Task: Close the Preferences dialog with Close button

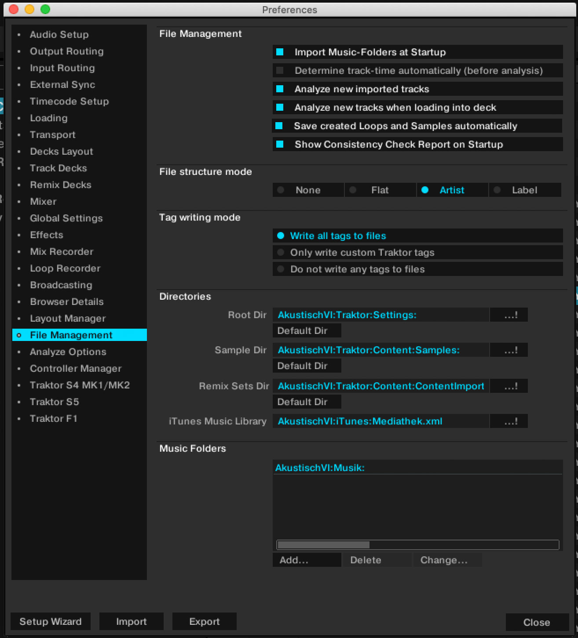Action: pos(537,623)
